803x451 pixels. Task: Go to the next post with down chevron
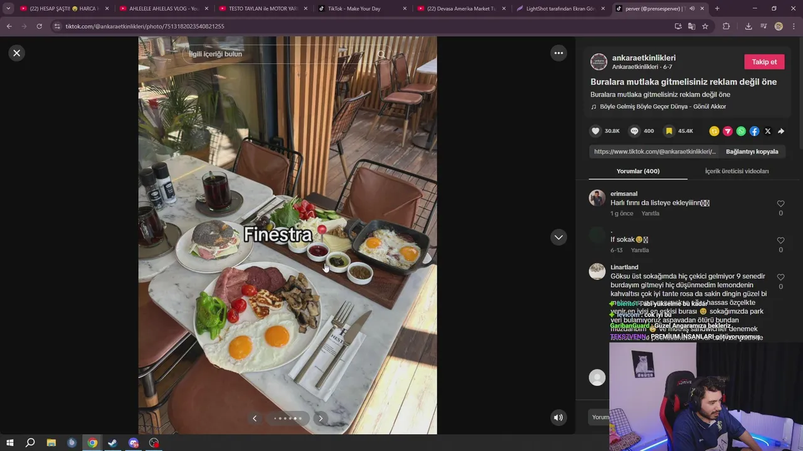click(558, 237)
